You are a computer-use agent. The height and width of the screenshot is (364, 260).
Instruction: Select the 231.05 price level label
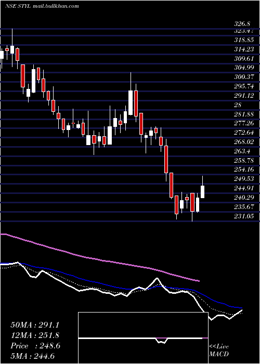coord(244,216)
